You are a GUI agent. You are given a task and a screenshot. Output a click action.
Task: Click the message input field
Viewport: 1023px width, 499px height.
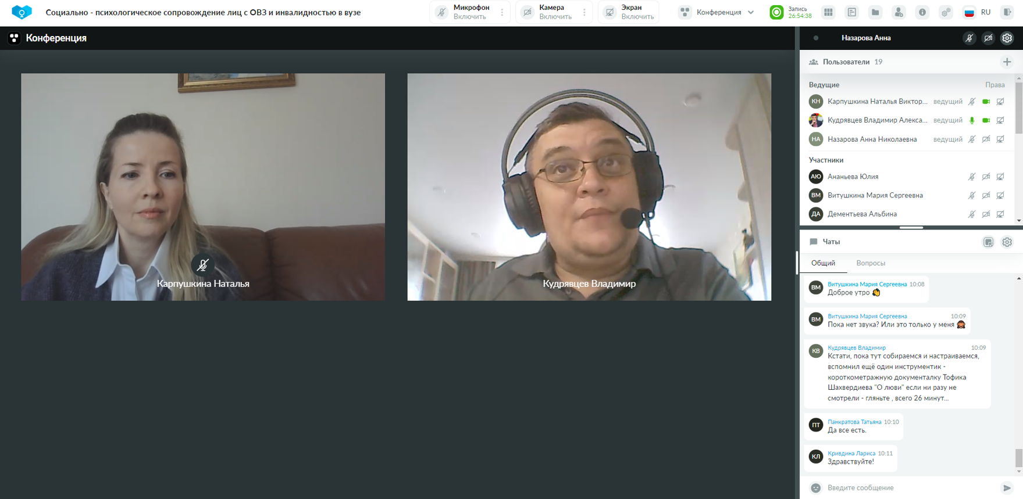click(911, 488)
